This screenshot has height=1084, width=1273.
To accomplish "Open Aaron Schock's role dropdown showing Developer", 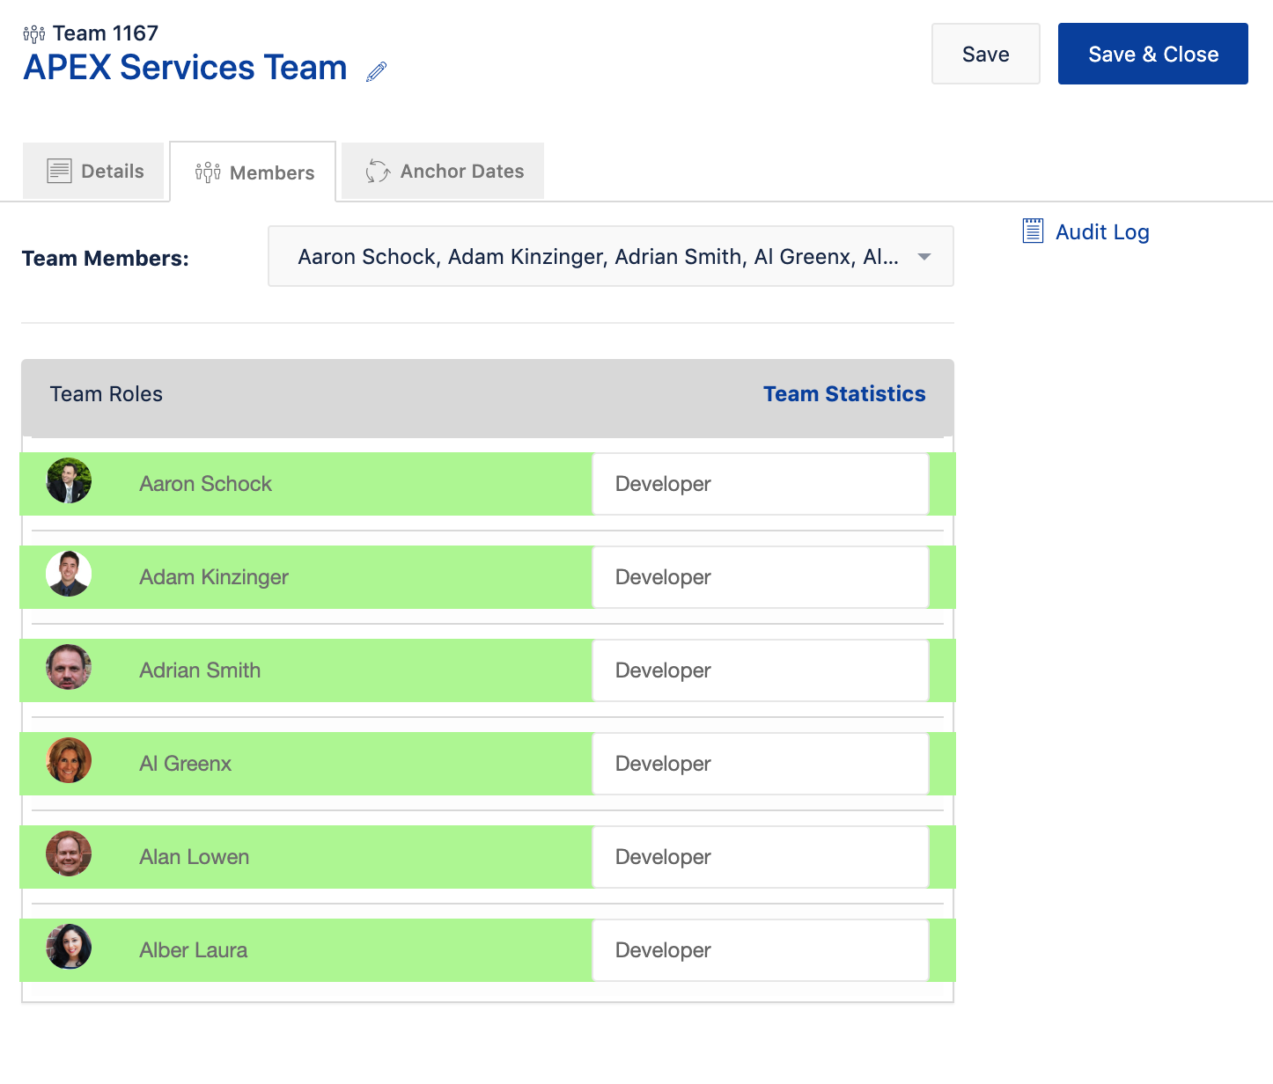I will [x=761, y=484].
